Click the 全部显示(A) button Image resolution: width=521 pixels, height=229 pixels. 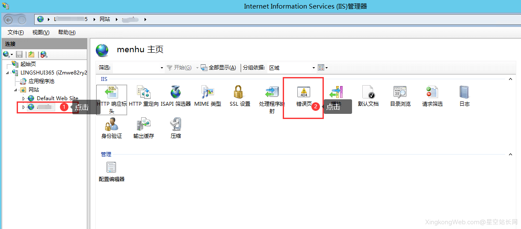(219, 68)
